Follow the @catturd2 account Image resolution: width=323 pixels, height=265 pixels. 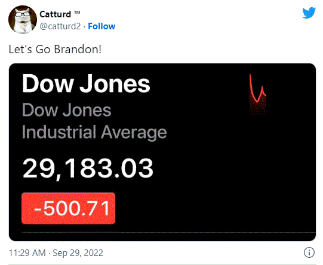101,26
